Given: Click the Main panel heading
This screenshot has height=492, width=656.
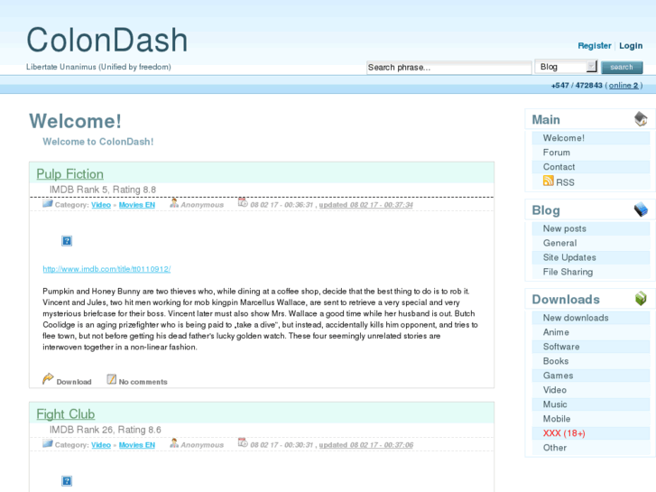Looking at the screenshot, I should pos(546,120).
